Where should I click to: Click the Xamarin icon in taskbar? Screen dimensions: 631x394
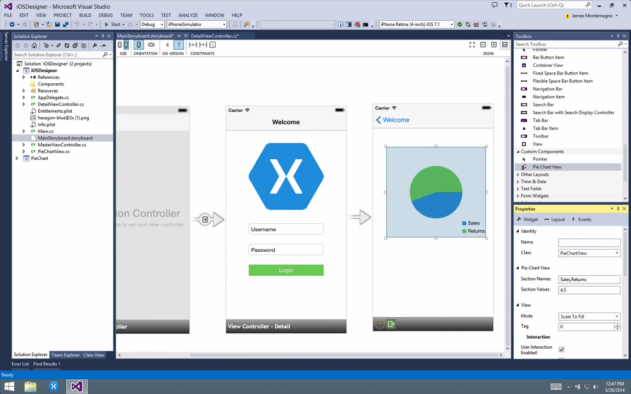pos(54,387)
